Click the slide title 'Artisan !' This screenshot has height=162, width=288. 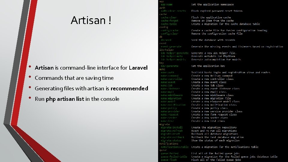point(91,20)
